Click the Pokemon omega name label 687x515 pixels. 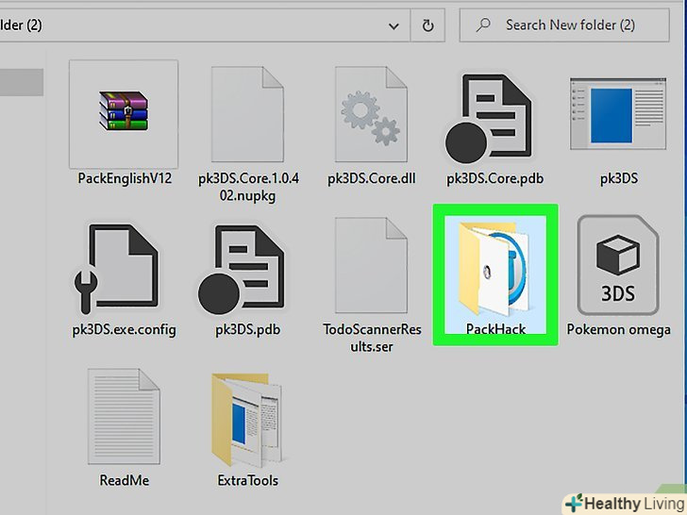point(619,329)
